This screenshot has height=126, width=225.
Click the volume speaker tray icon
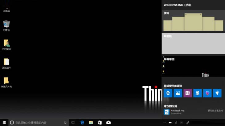click(x=181, y=122)
